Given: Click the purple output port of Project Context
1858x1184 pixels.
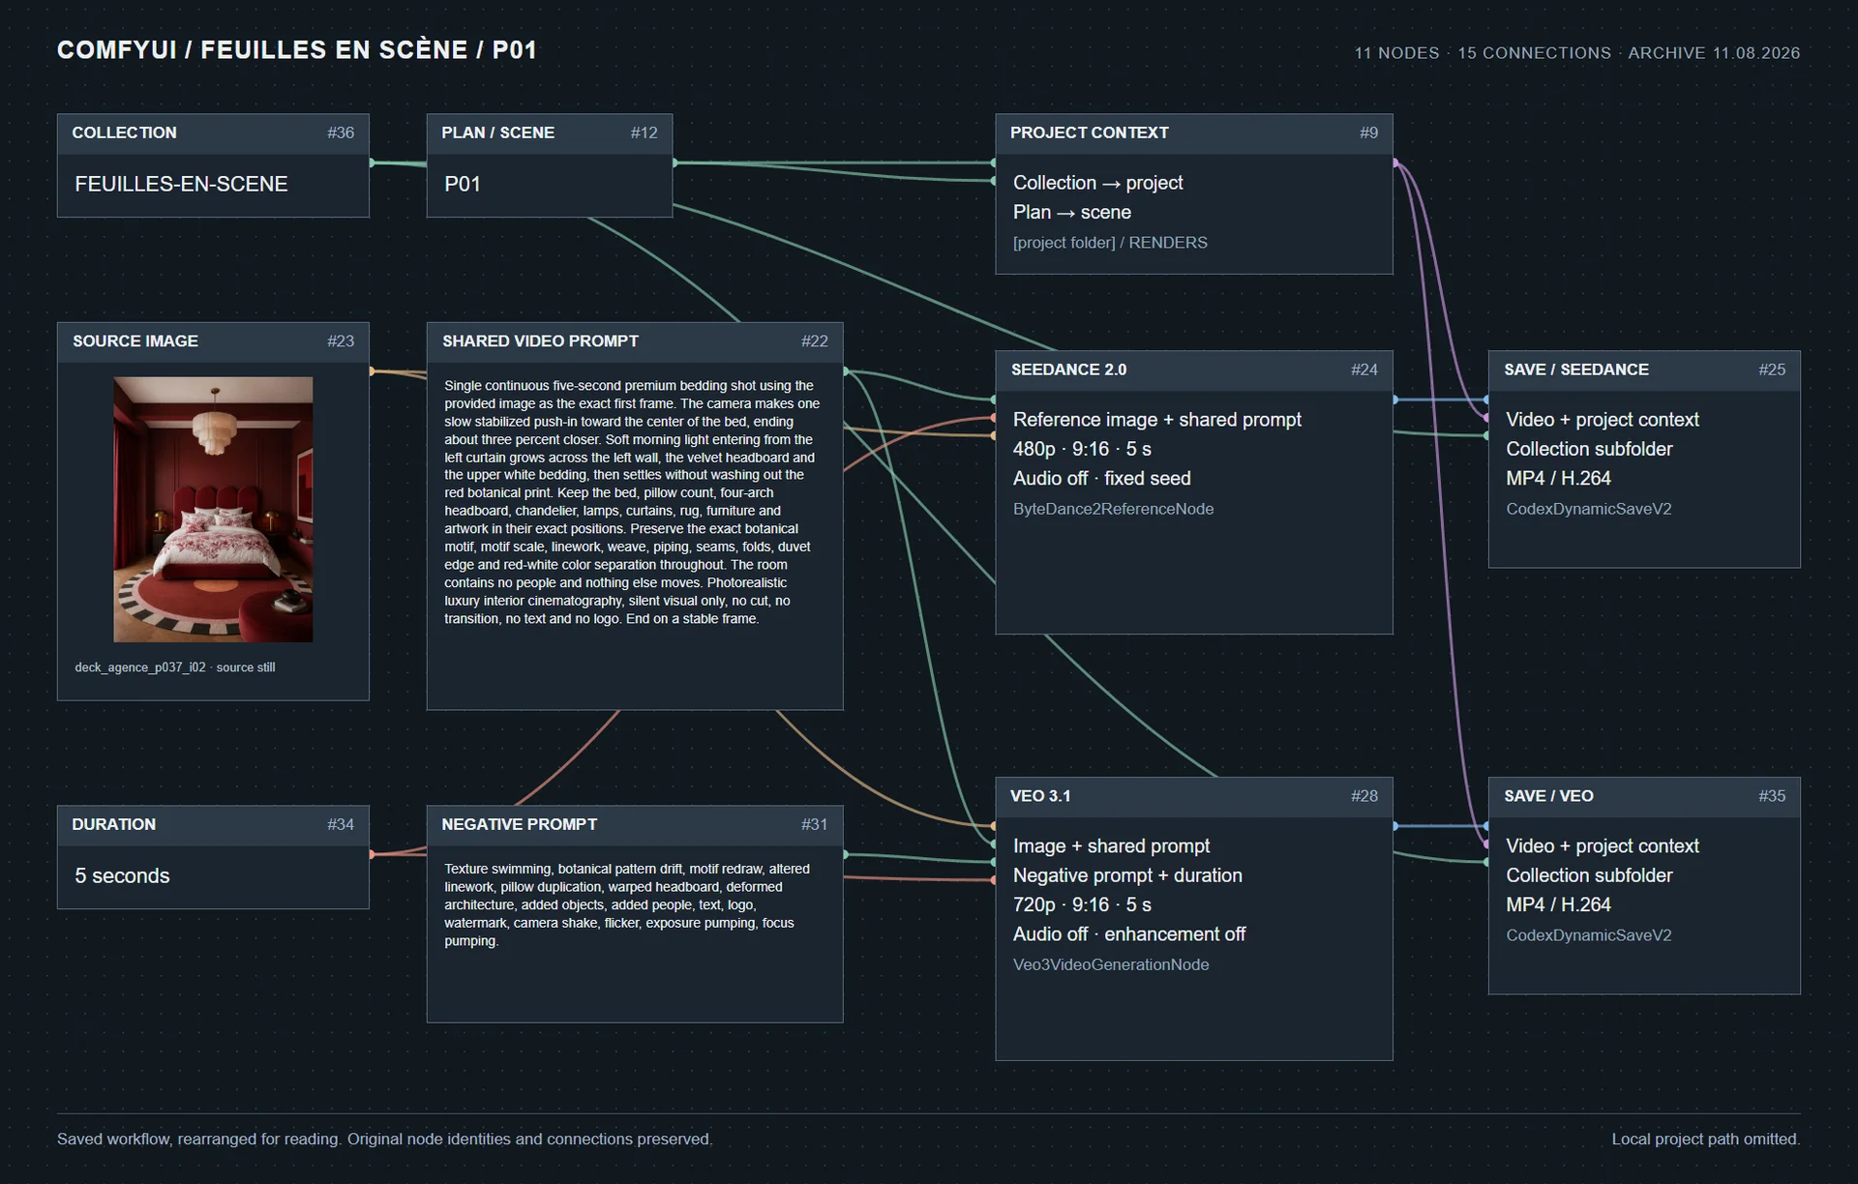Looking at the screenshot, I should pyautogui.click(x=1394, y=163).
